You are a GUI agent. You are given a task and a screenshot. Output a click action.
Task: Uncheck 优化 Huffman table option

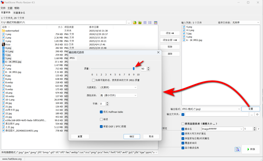[101, 112]
